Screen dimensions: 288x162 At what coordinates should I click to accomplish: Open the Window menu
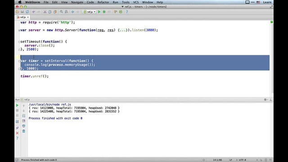(148, 2)
